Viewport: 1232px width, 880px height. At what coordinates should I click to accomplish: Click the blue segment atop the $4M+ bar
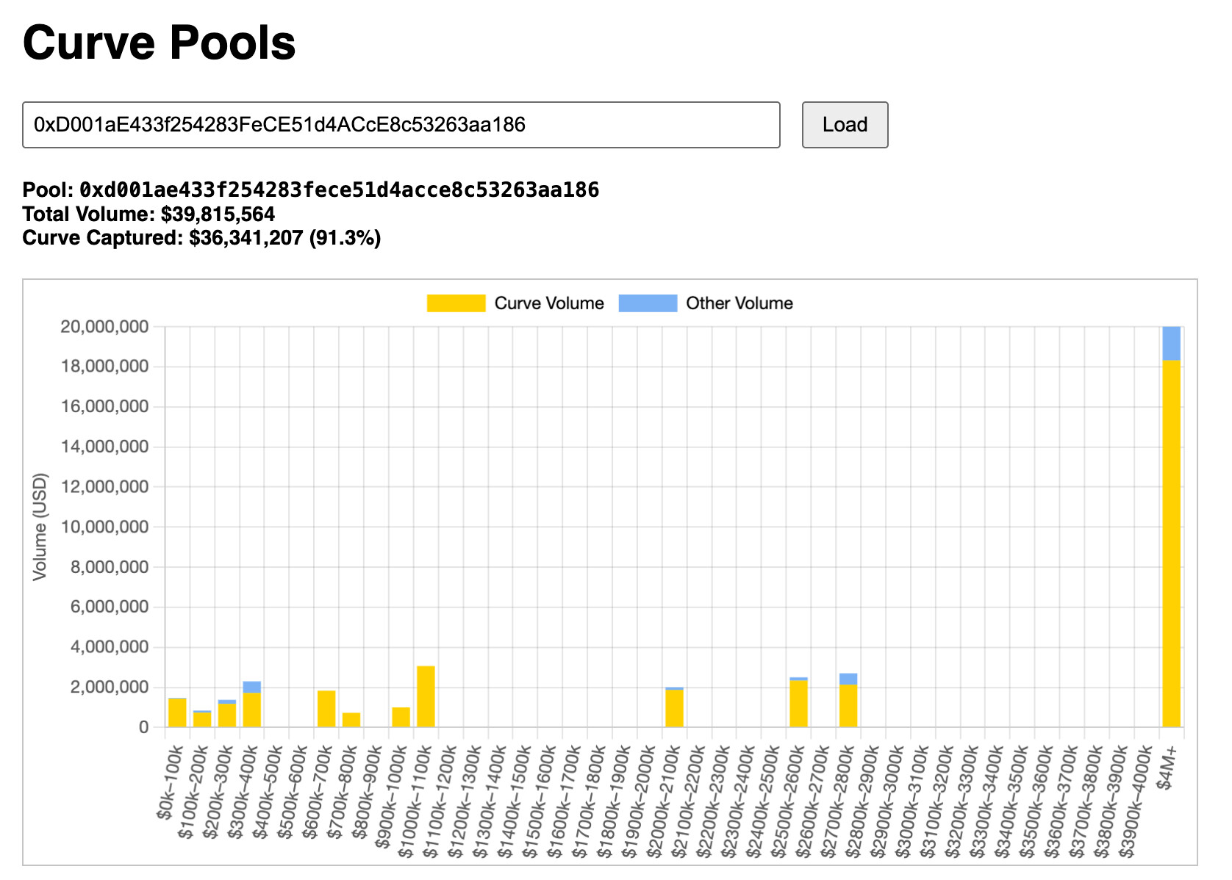[x=1171, y=343]
